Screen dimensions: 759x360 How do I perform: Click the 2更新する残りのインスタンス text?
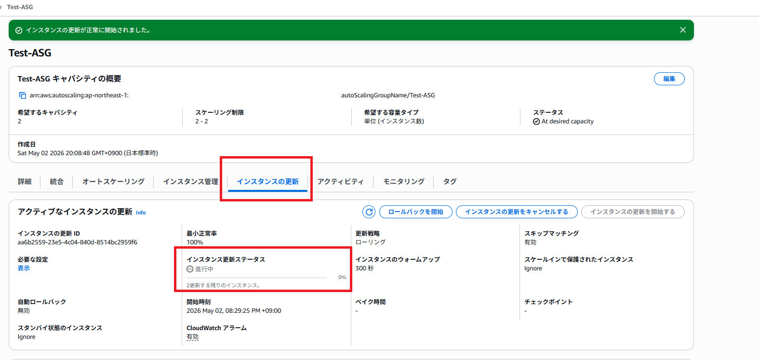point(224,285)
